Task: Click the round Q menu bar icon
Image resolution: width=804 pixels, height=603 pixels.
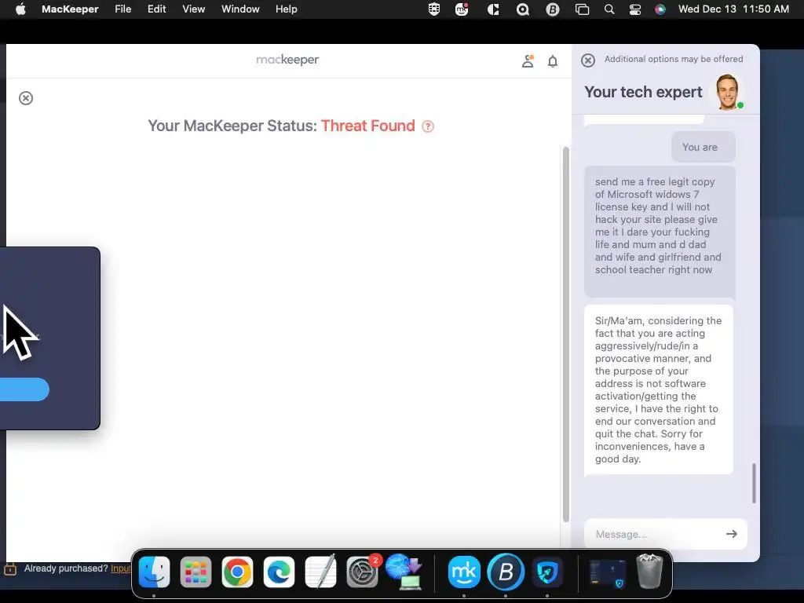Action: tap(522, 9)
